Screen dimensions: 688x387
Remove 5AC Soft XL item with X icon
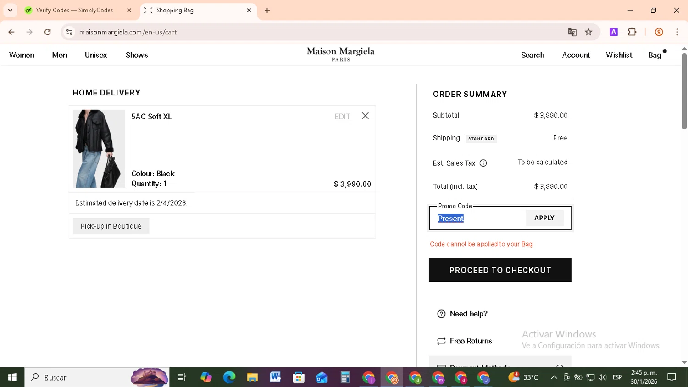click(x=365, y=116)
